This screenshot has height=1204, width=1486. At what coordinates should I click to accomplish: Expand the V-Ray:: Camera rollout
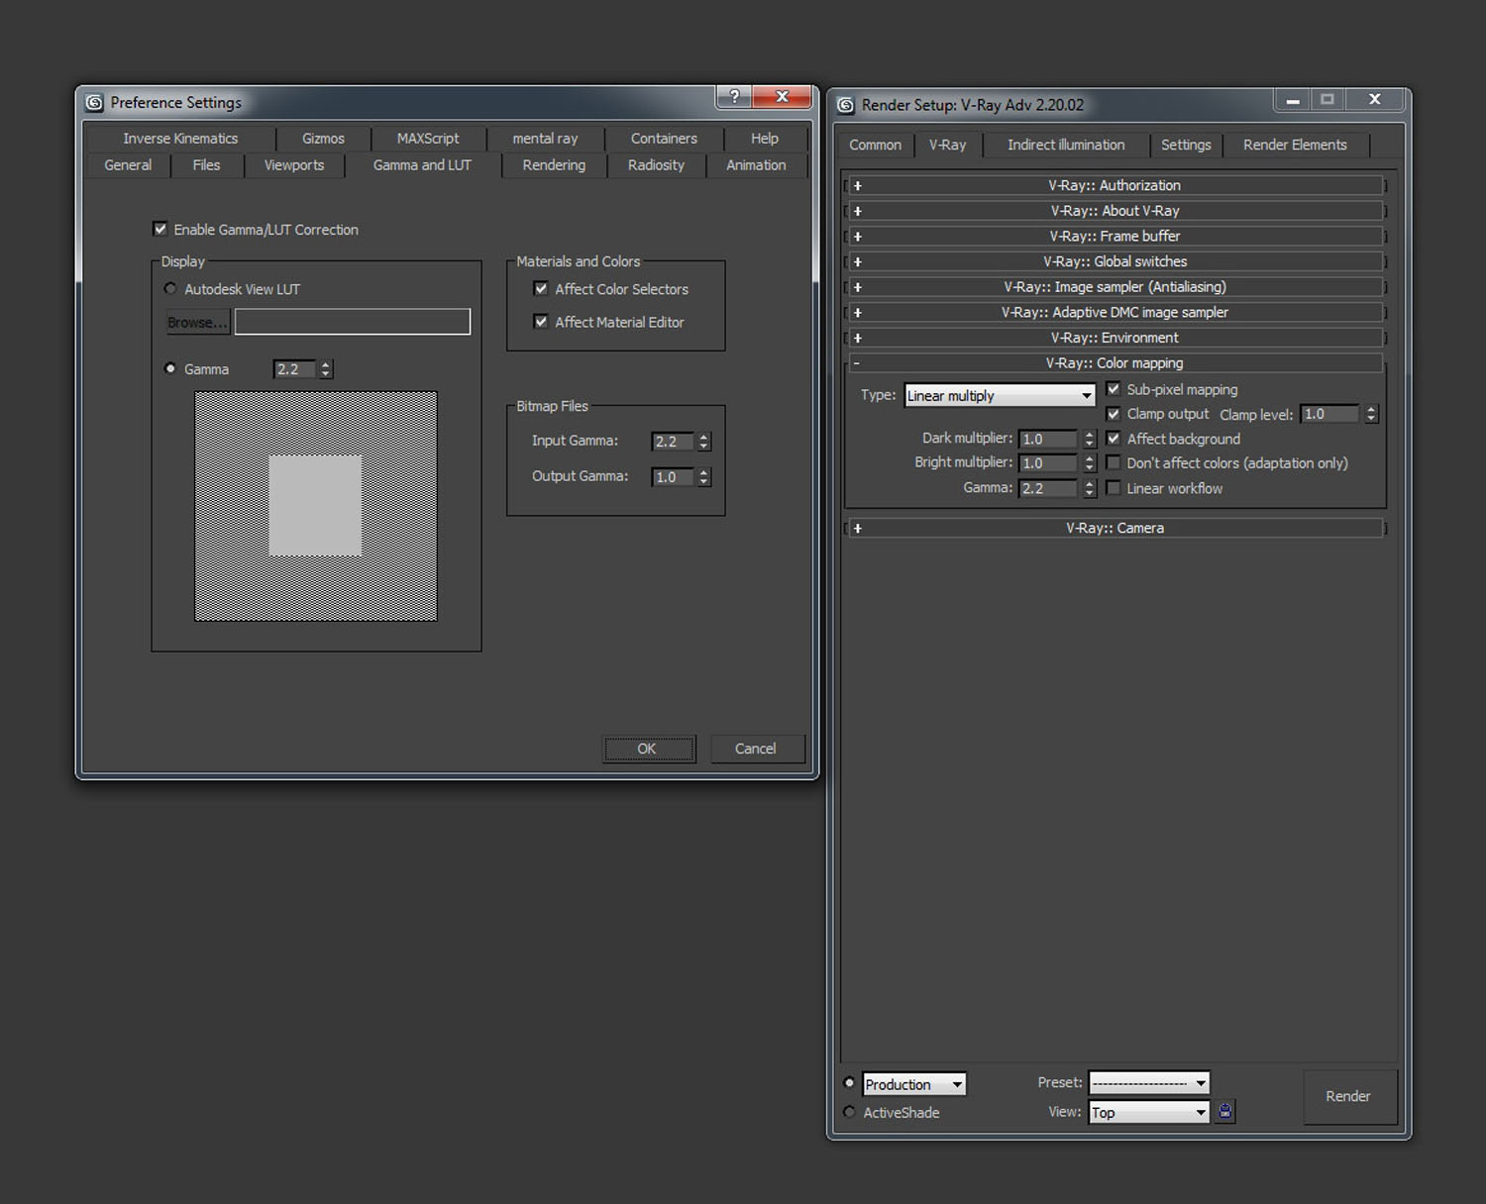[x=1114, y=529]
